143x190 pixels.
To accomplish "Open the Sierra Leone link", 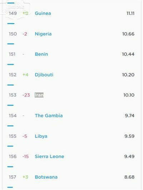I will [x=49, y=157].
